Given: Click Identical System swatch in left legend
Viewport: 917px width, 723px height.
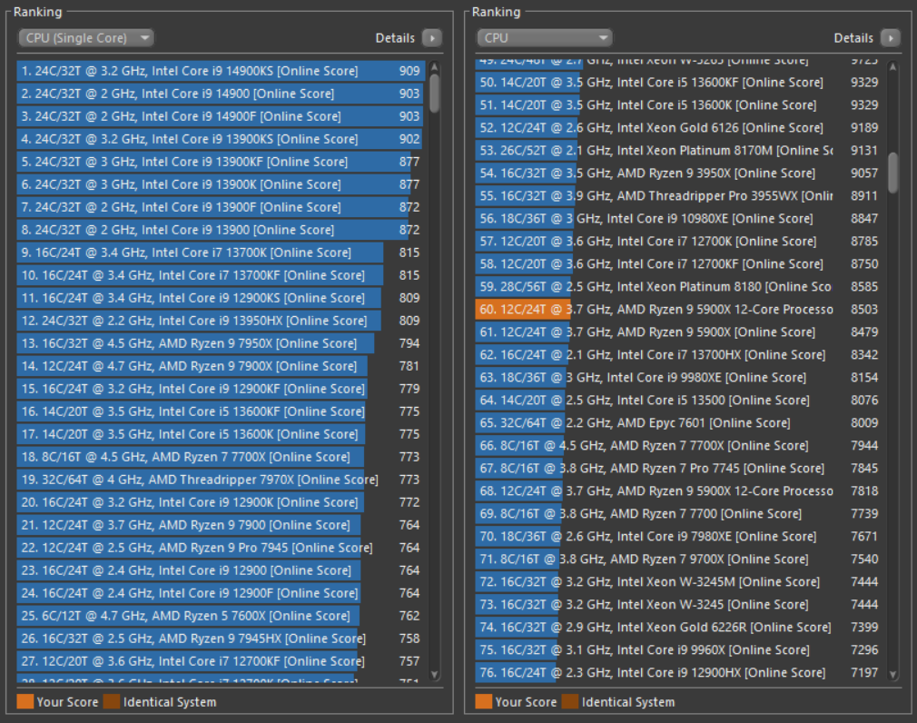Looking at the screenshot, I should 112,701.
